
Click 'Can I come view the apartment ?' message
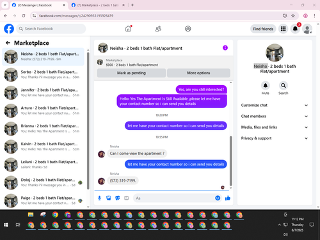point(137,154)
